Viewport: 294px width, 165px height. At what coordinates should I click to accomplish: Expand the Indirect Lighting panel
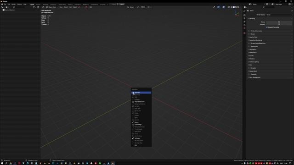click(254, 62)
